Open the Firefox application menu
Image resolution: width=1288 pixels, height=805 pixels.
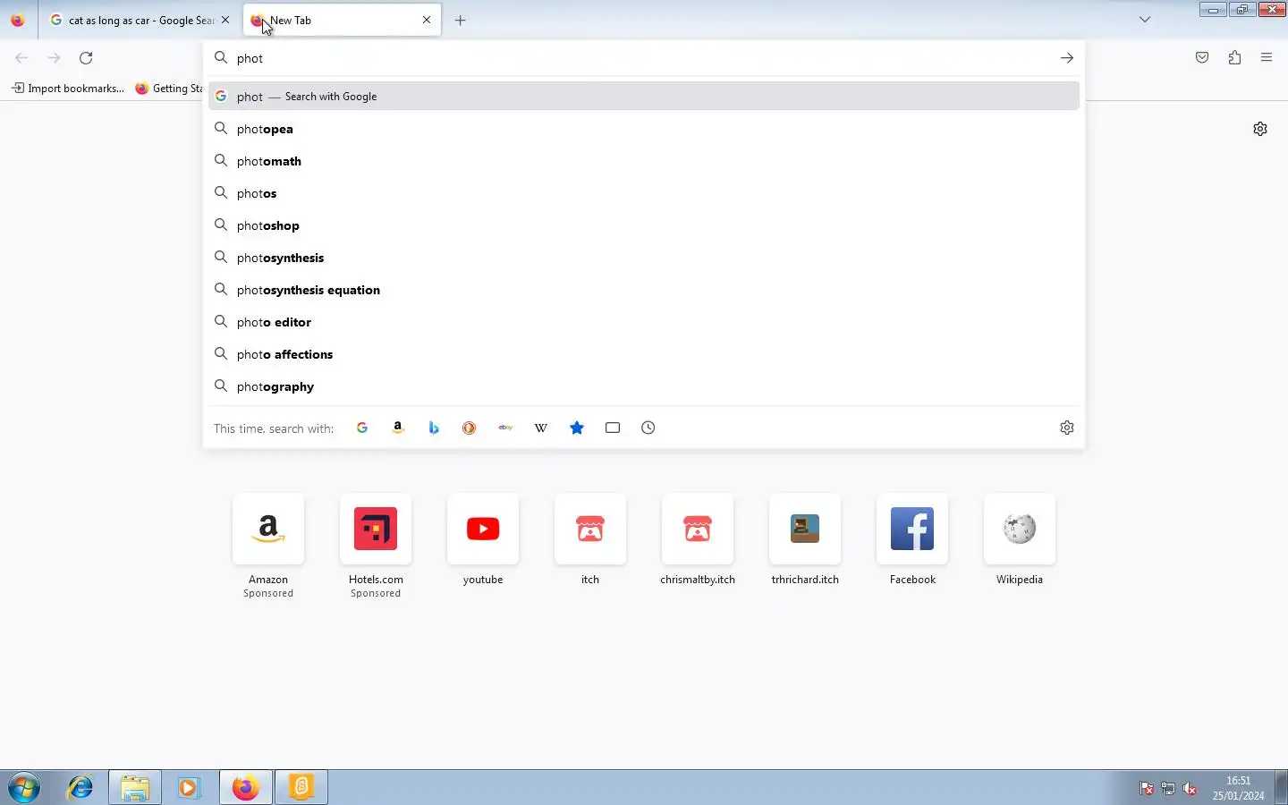pyautogui.click(x=1267, y=58)
